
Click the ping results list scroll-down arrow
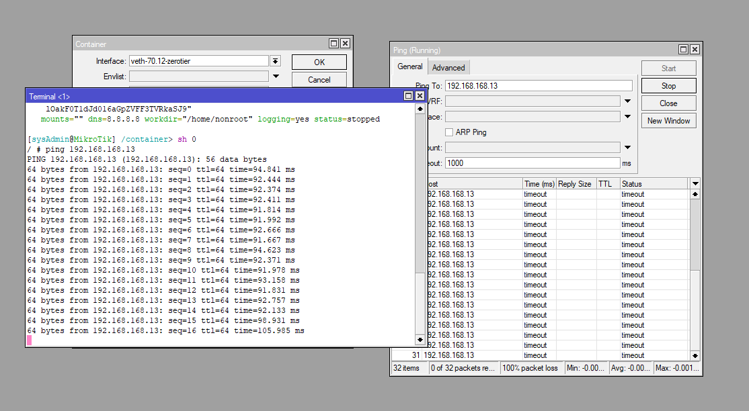coord(695,355)
